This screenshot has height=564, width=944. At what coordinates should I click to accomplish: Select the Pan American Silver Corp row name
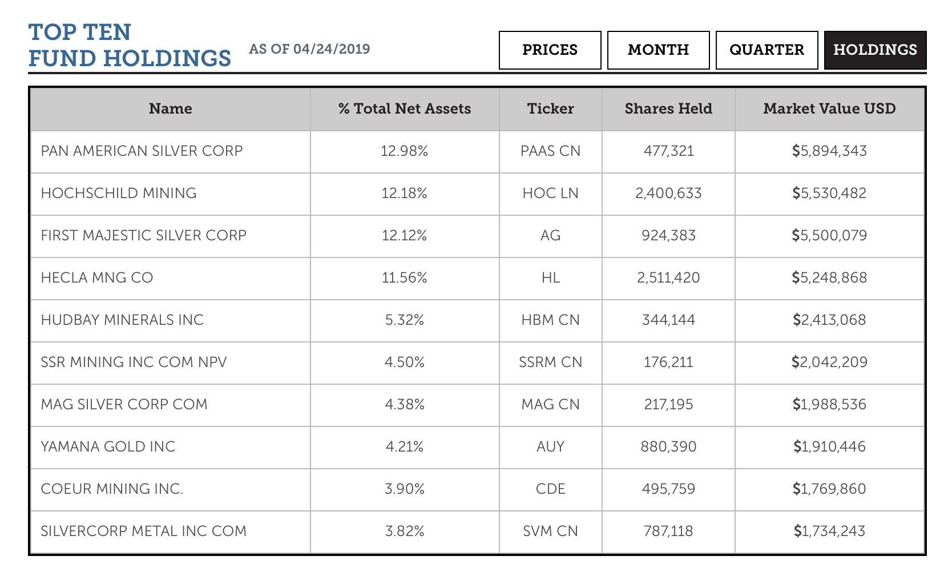[x=142, y=151]
